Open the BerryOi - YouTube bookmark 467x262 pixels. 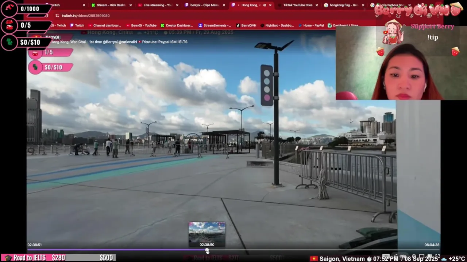141,25
